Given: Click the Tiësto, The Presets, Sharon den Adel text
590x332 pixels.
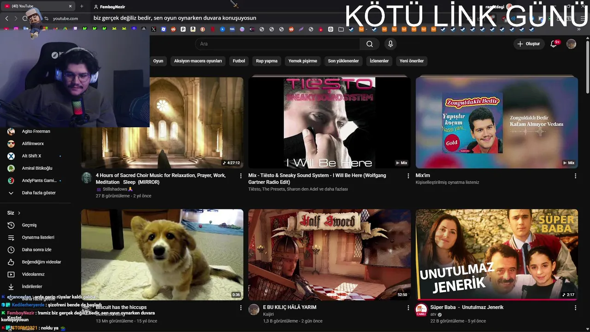Looking at the screenshot, I should [298, 189].
